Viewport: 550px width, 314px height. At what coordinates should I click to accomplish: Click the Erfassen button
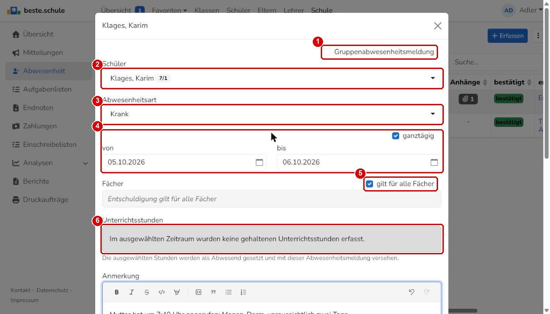point(508,36)
